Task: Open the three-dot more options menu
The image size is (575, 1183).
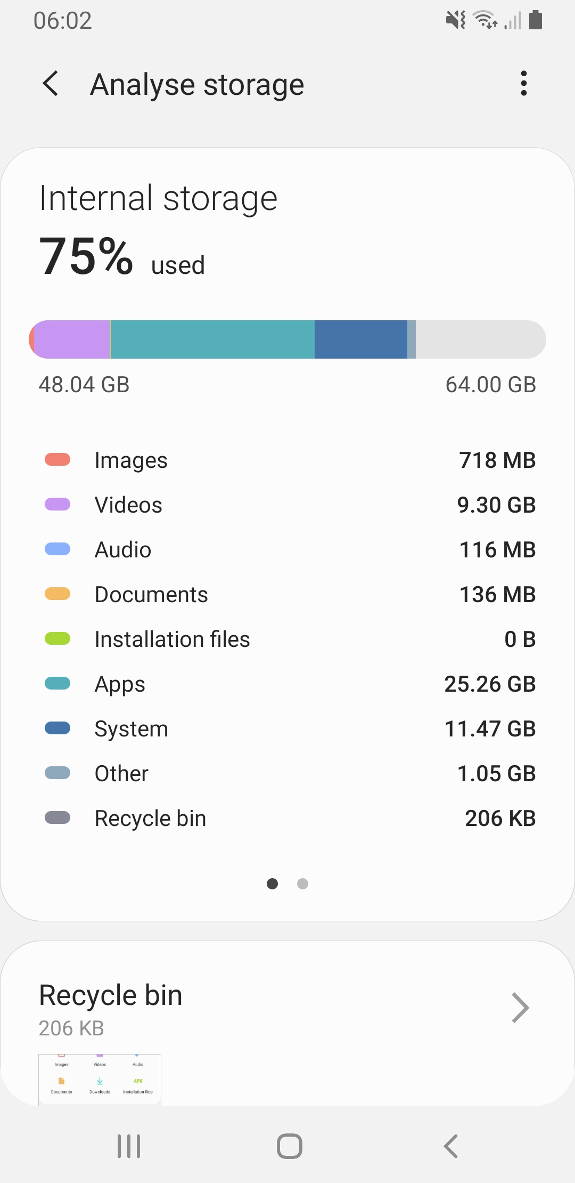Action: click(x=524, y=84)
